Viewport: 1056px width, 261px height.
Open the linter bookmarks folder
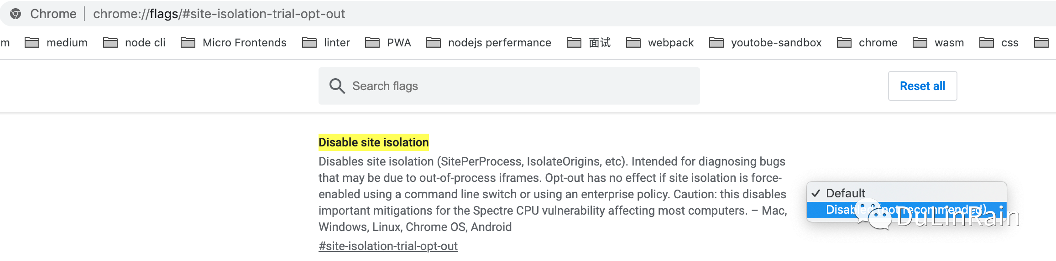coord(326,43)
